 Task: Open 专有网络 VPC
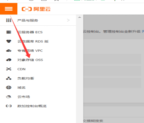point(30,51)
